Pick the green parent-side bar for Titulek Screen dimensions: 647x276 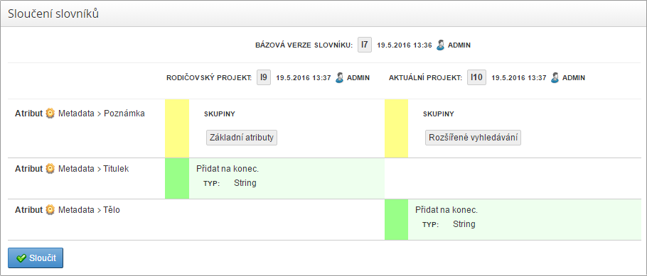(177, 178)
